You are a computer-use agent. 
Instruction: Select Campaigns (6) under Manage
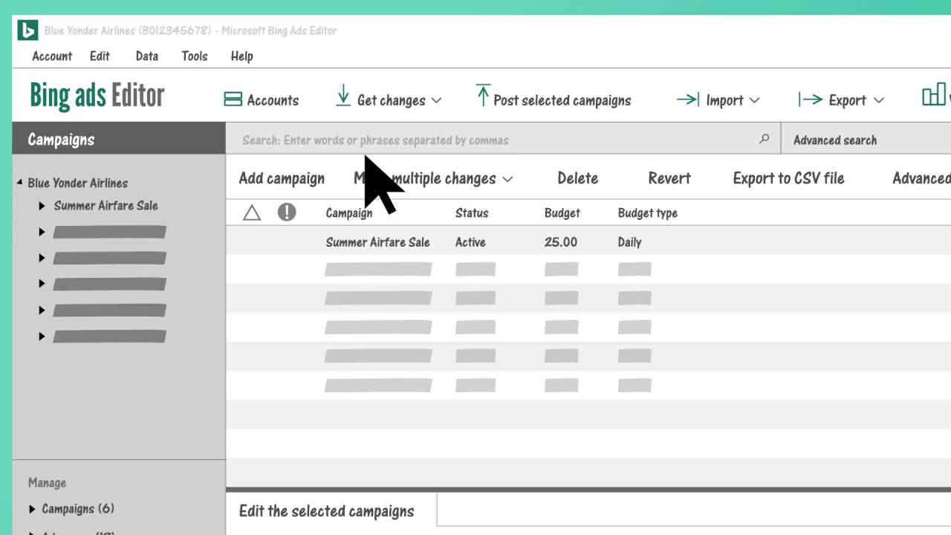(78, 509)
